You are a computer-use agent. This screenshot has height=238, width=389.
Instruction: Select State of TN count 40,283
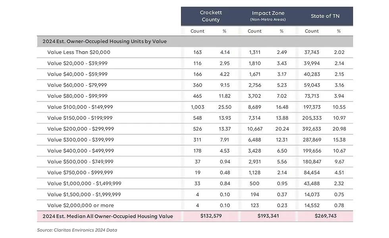click(x=312, y=74)
